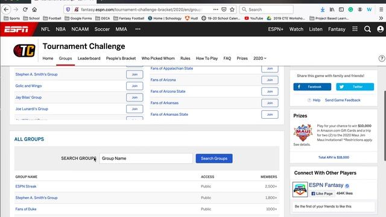Switch to the Home tab
This screenshot has height=217, width=386.
[x=48, y=58]
